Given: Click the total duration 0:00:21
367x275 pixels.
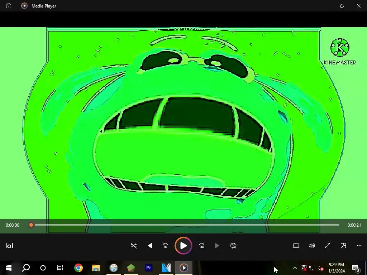Looking at the screenshot, I should point(354,225).
